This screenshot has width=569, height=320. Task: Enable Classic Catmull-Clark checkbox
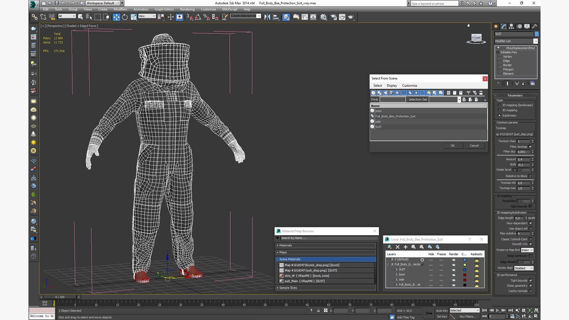tap(530, 239)
